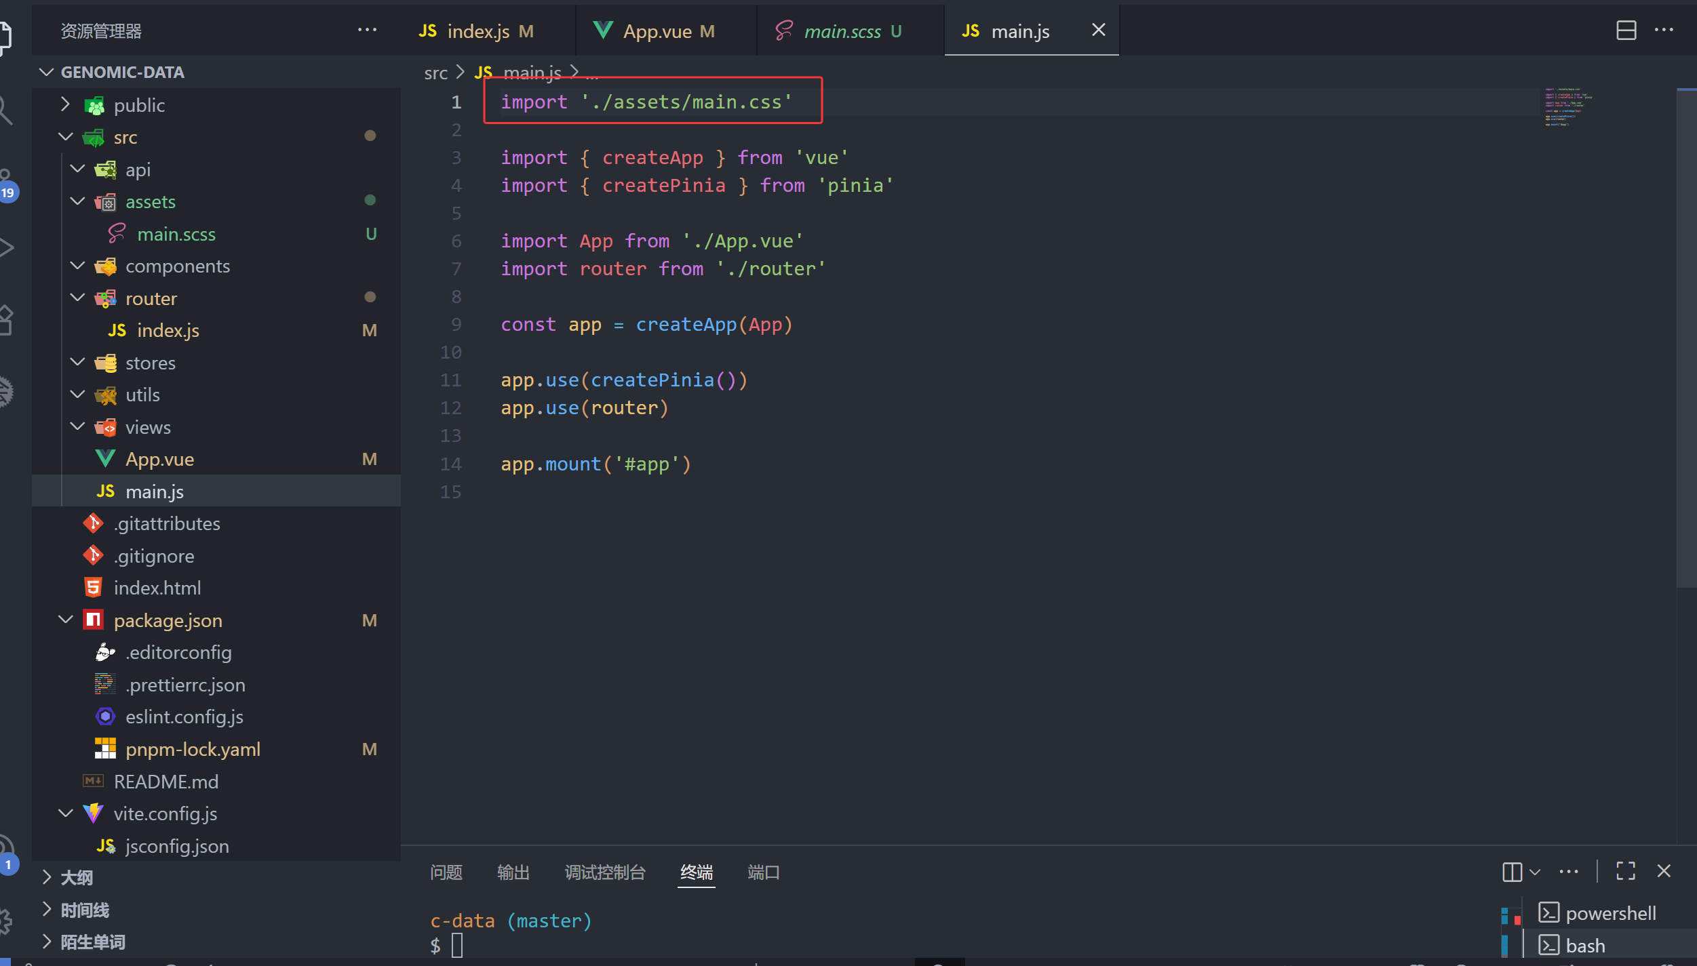Click src in the breadcrumb path
Image resolution: width=1697 pixels, height=966 pixels.
pyautogui.click(x=435, y=73)
